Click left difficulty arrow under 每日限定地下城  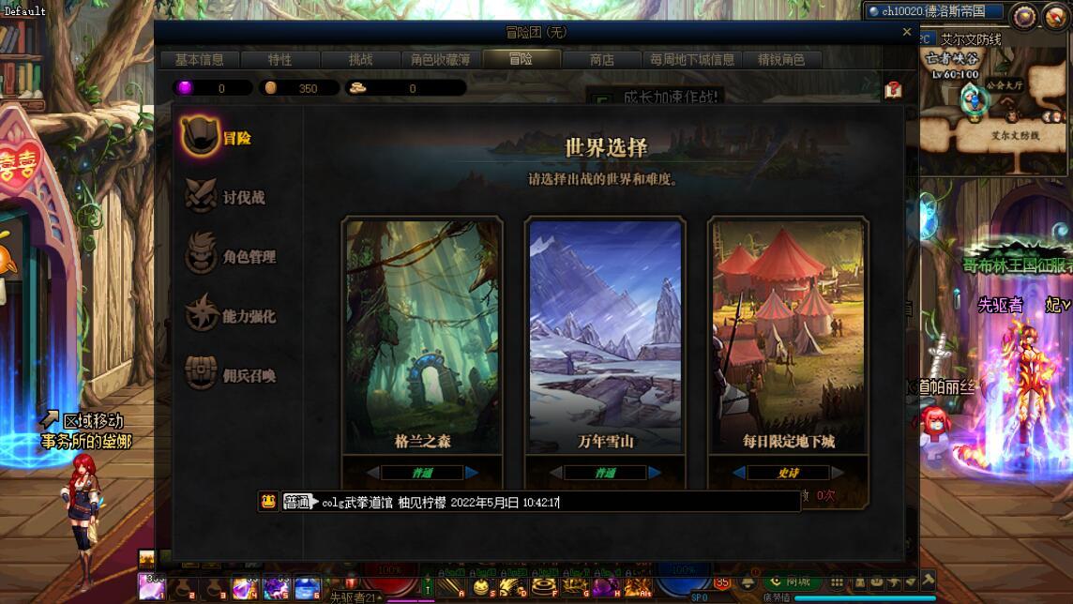point(739,472)
